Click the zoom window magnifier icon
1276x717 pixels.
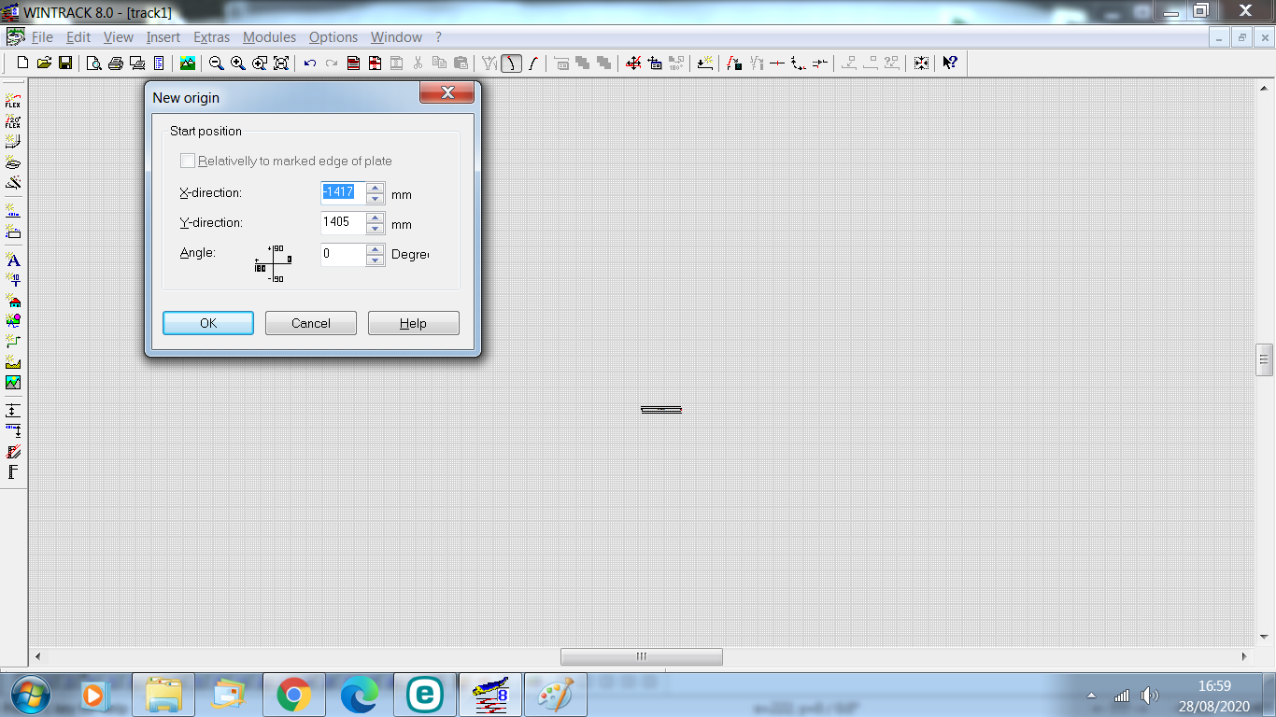(x=260, y=63)
